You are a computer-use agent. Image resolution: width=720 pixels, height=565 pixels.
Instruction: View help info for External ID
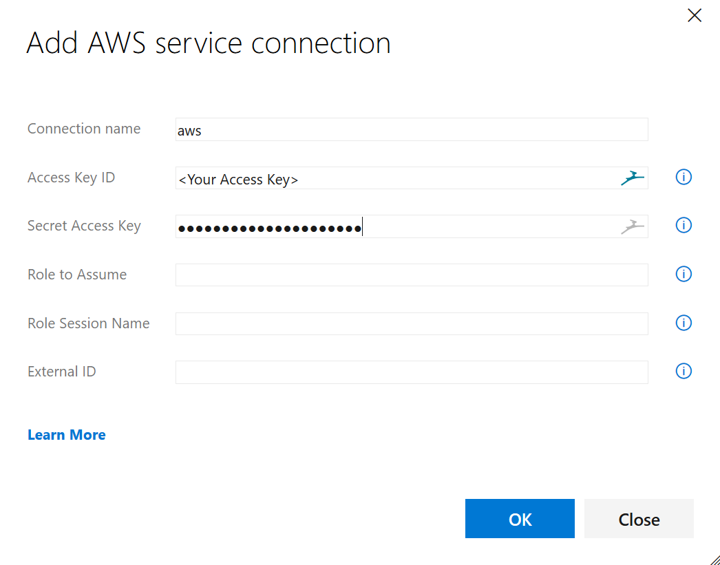pos(684,371)
